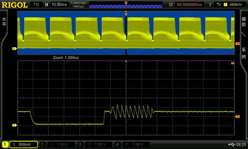This screenshot has height=149, width=248.
Task: Expand the 水平 horizontal side panel
Action: 4,22
